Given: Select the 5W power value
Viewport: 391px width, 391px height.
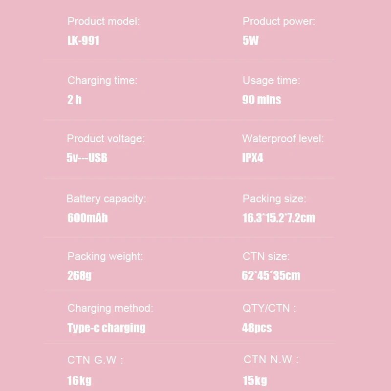Looking at the screenshot, I should tap(251, 41).
